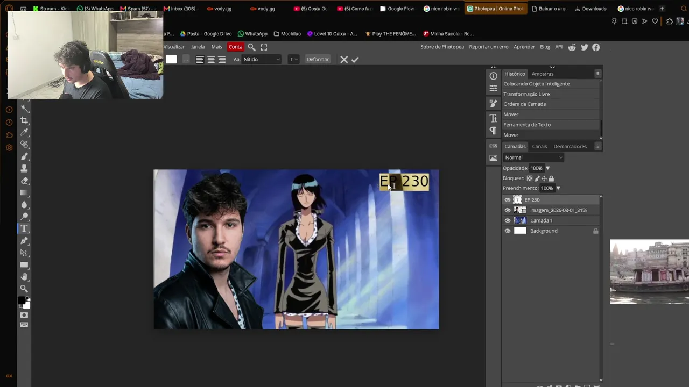The width and height of the screenshot is (689, 387).
Task: Hide the Camada 1 layer
Action: pos(507,220)
